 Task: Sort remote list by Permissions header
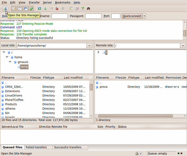(x=173, y=78)
